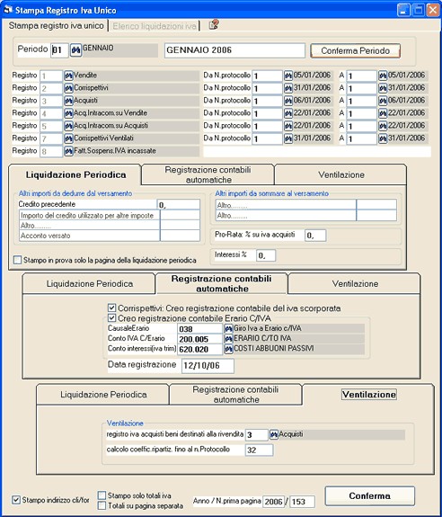This screenshot has height=517, width=442.
Task: Click the Da N.protocollo lookup icon on registro 3 Acquisti row
Action: (x=288, y=101)
